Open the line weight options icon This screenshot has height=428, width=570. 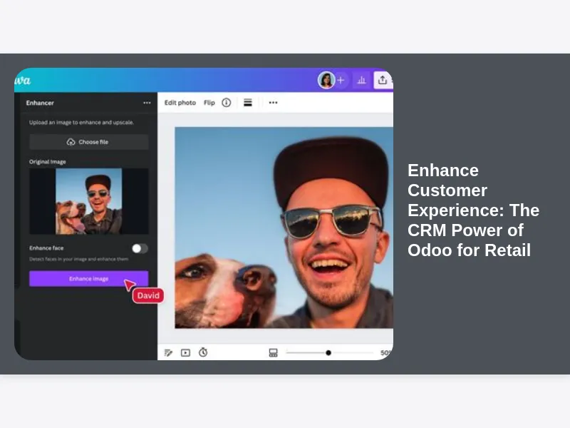[248, 103]
